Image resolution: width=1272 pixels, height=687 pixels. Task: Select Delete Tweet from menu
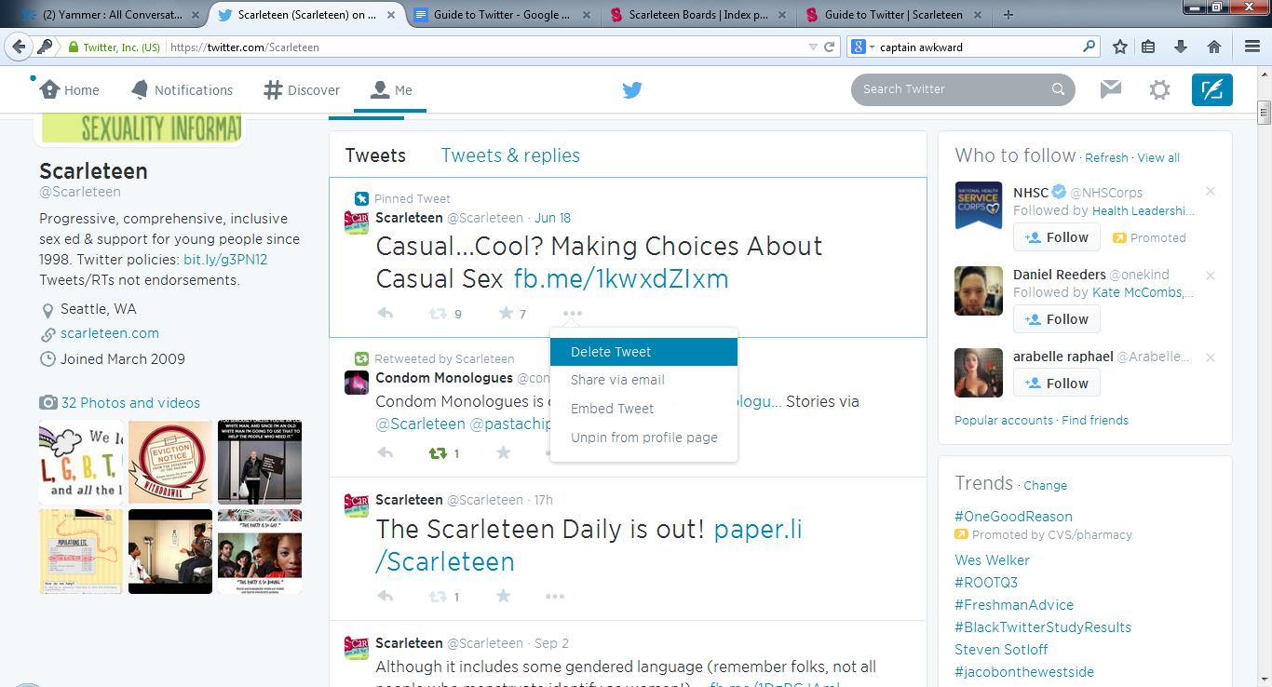click(x=643, y=352)
